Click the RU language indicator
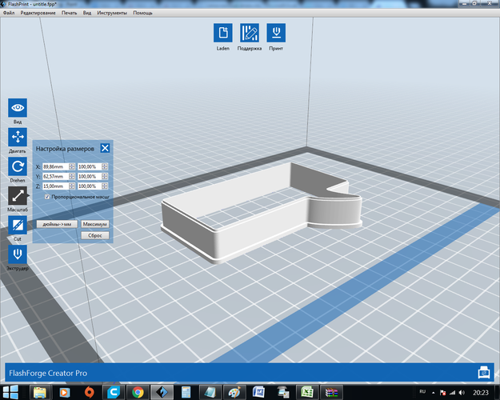 pyautogui.click(x=422, y=392)
